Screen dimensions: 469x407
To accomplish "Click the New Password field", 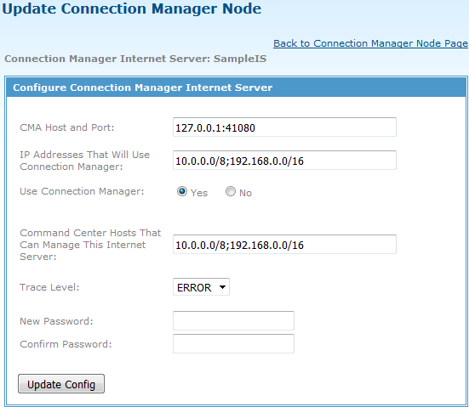I will point(233,320).
